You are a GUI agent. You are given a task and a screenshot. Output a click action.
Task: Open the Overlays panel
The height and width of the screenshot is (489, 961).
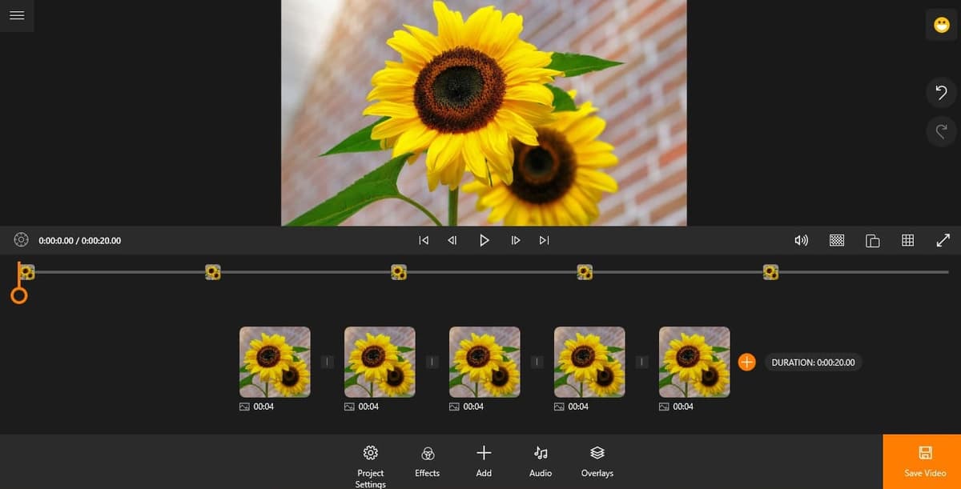(597, 462)
